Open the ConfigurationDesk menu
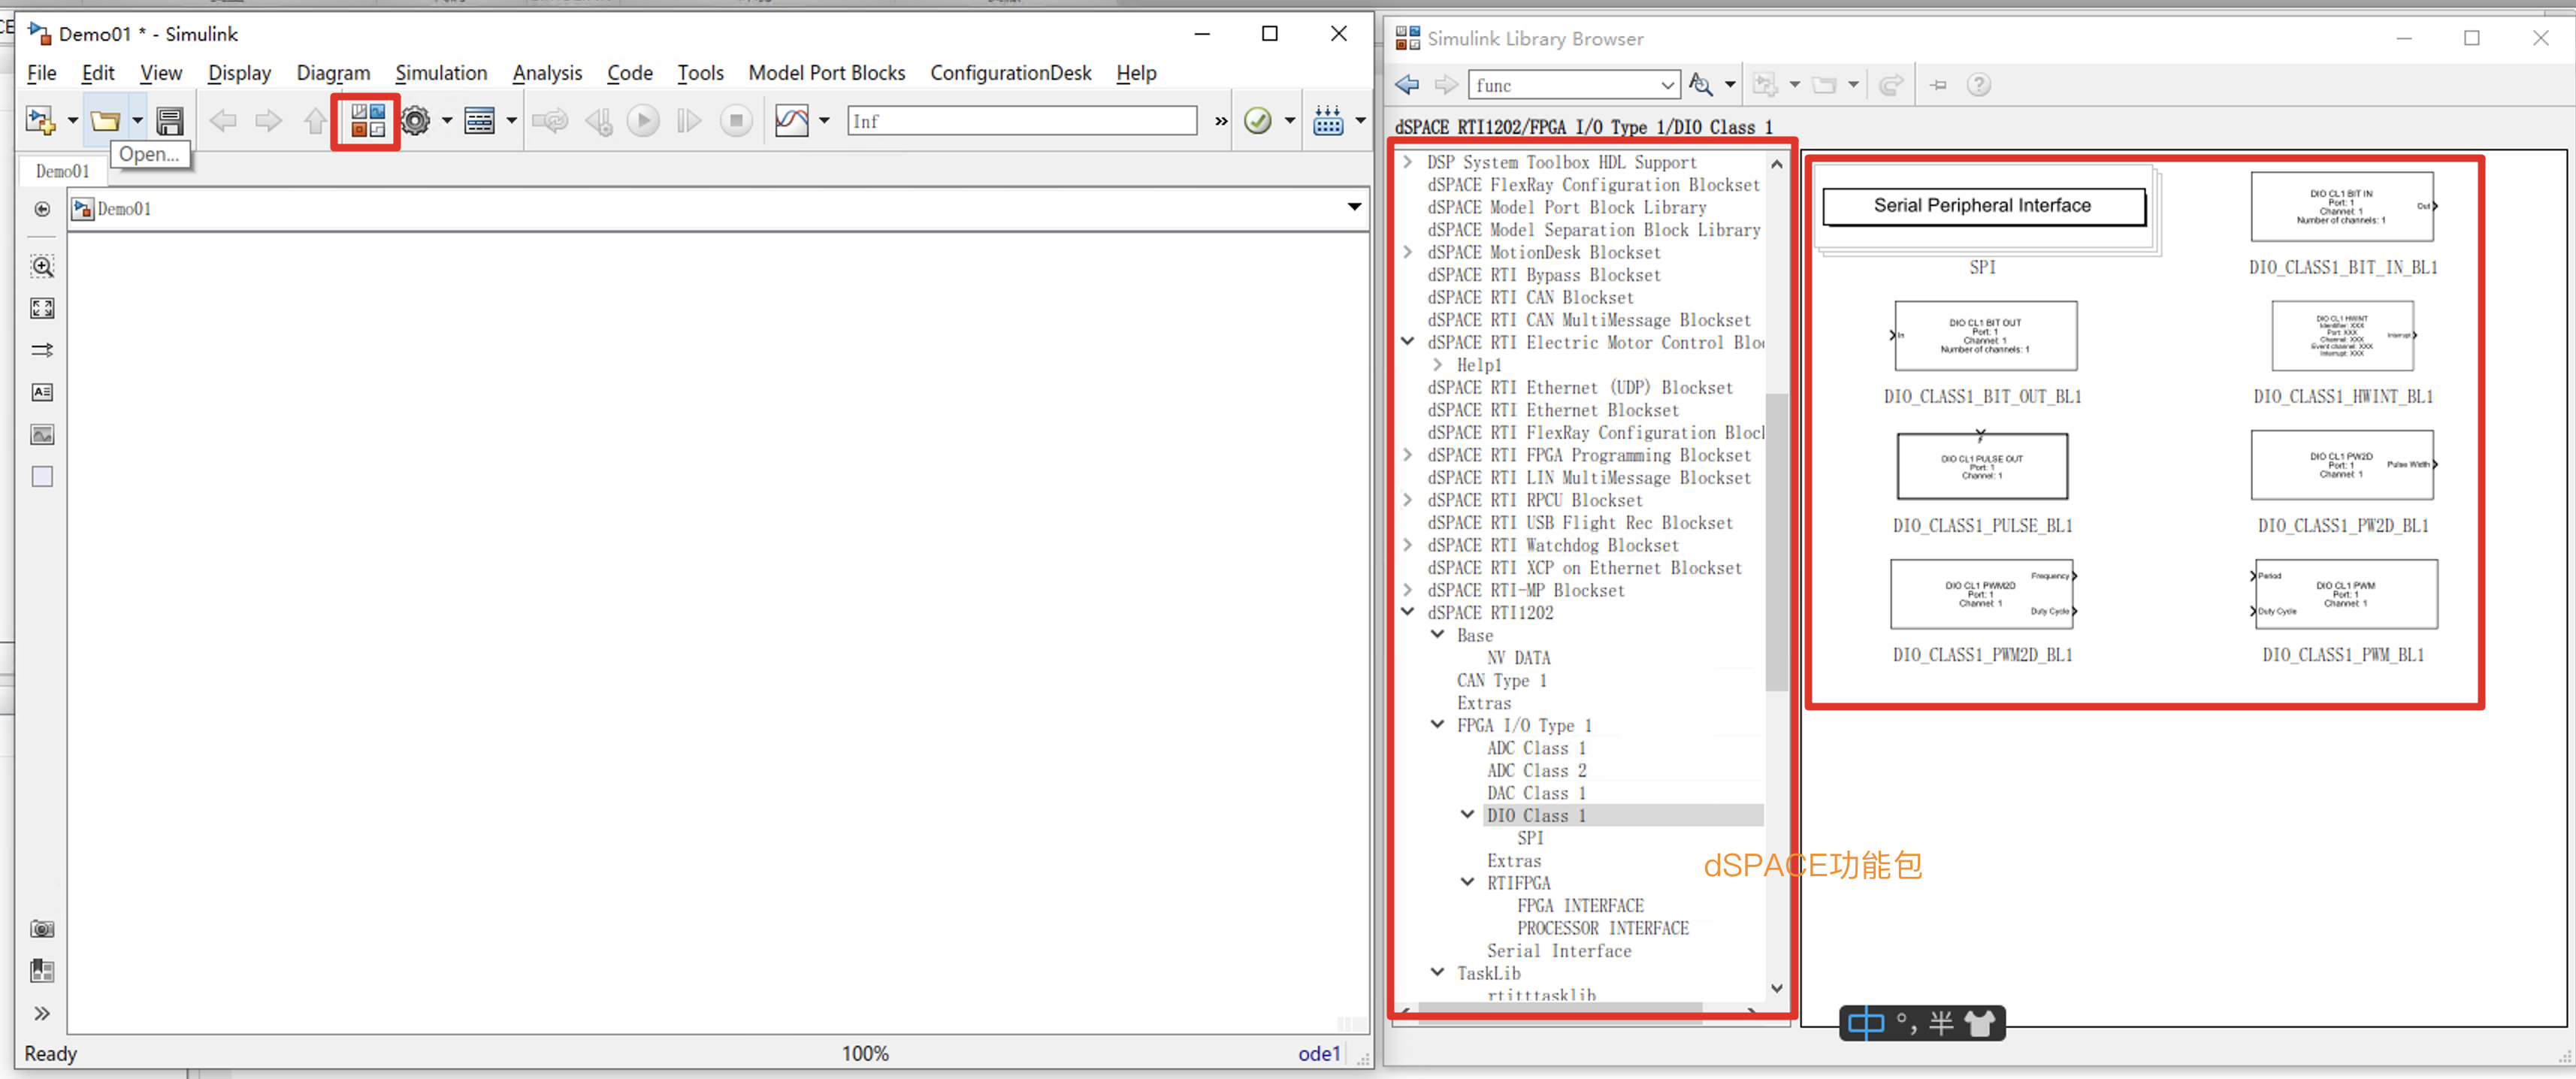The width and height of the screenshot is (2576, 1079). click(x=1010, y=73)
